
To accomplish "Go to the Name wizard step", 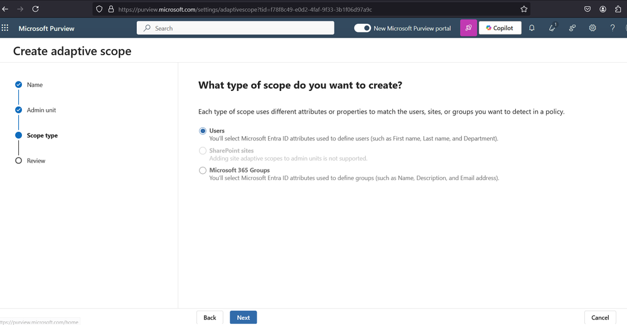I will (x=35, y=85).
